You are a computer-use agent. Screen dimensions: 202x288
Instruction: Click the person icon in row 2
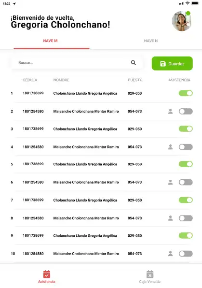pos(171,111)
